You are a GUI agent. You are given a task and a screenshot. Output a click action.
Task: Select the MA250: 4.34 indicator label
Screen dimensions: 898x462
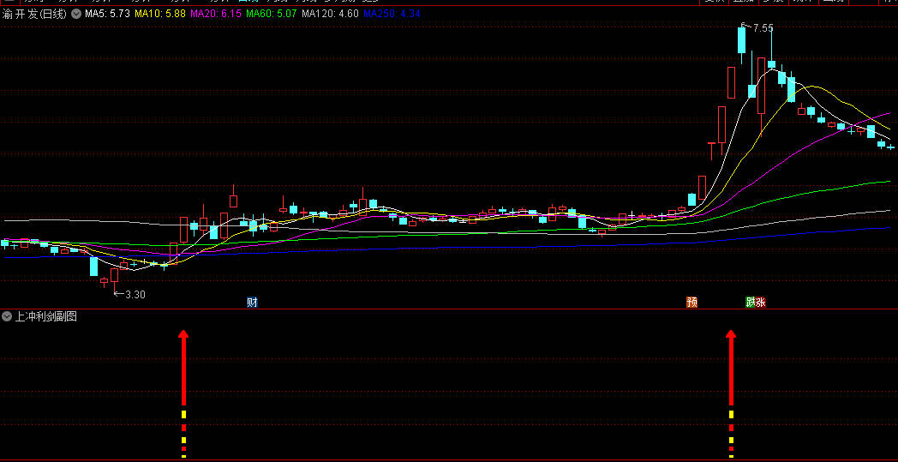coord(392,14)
